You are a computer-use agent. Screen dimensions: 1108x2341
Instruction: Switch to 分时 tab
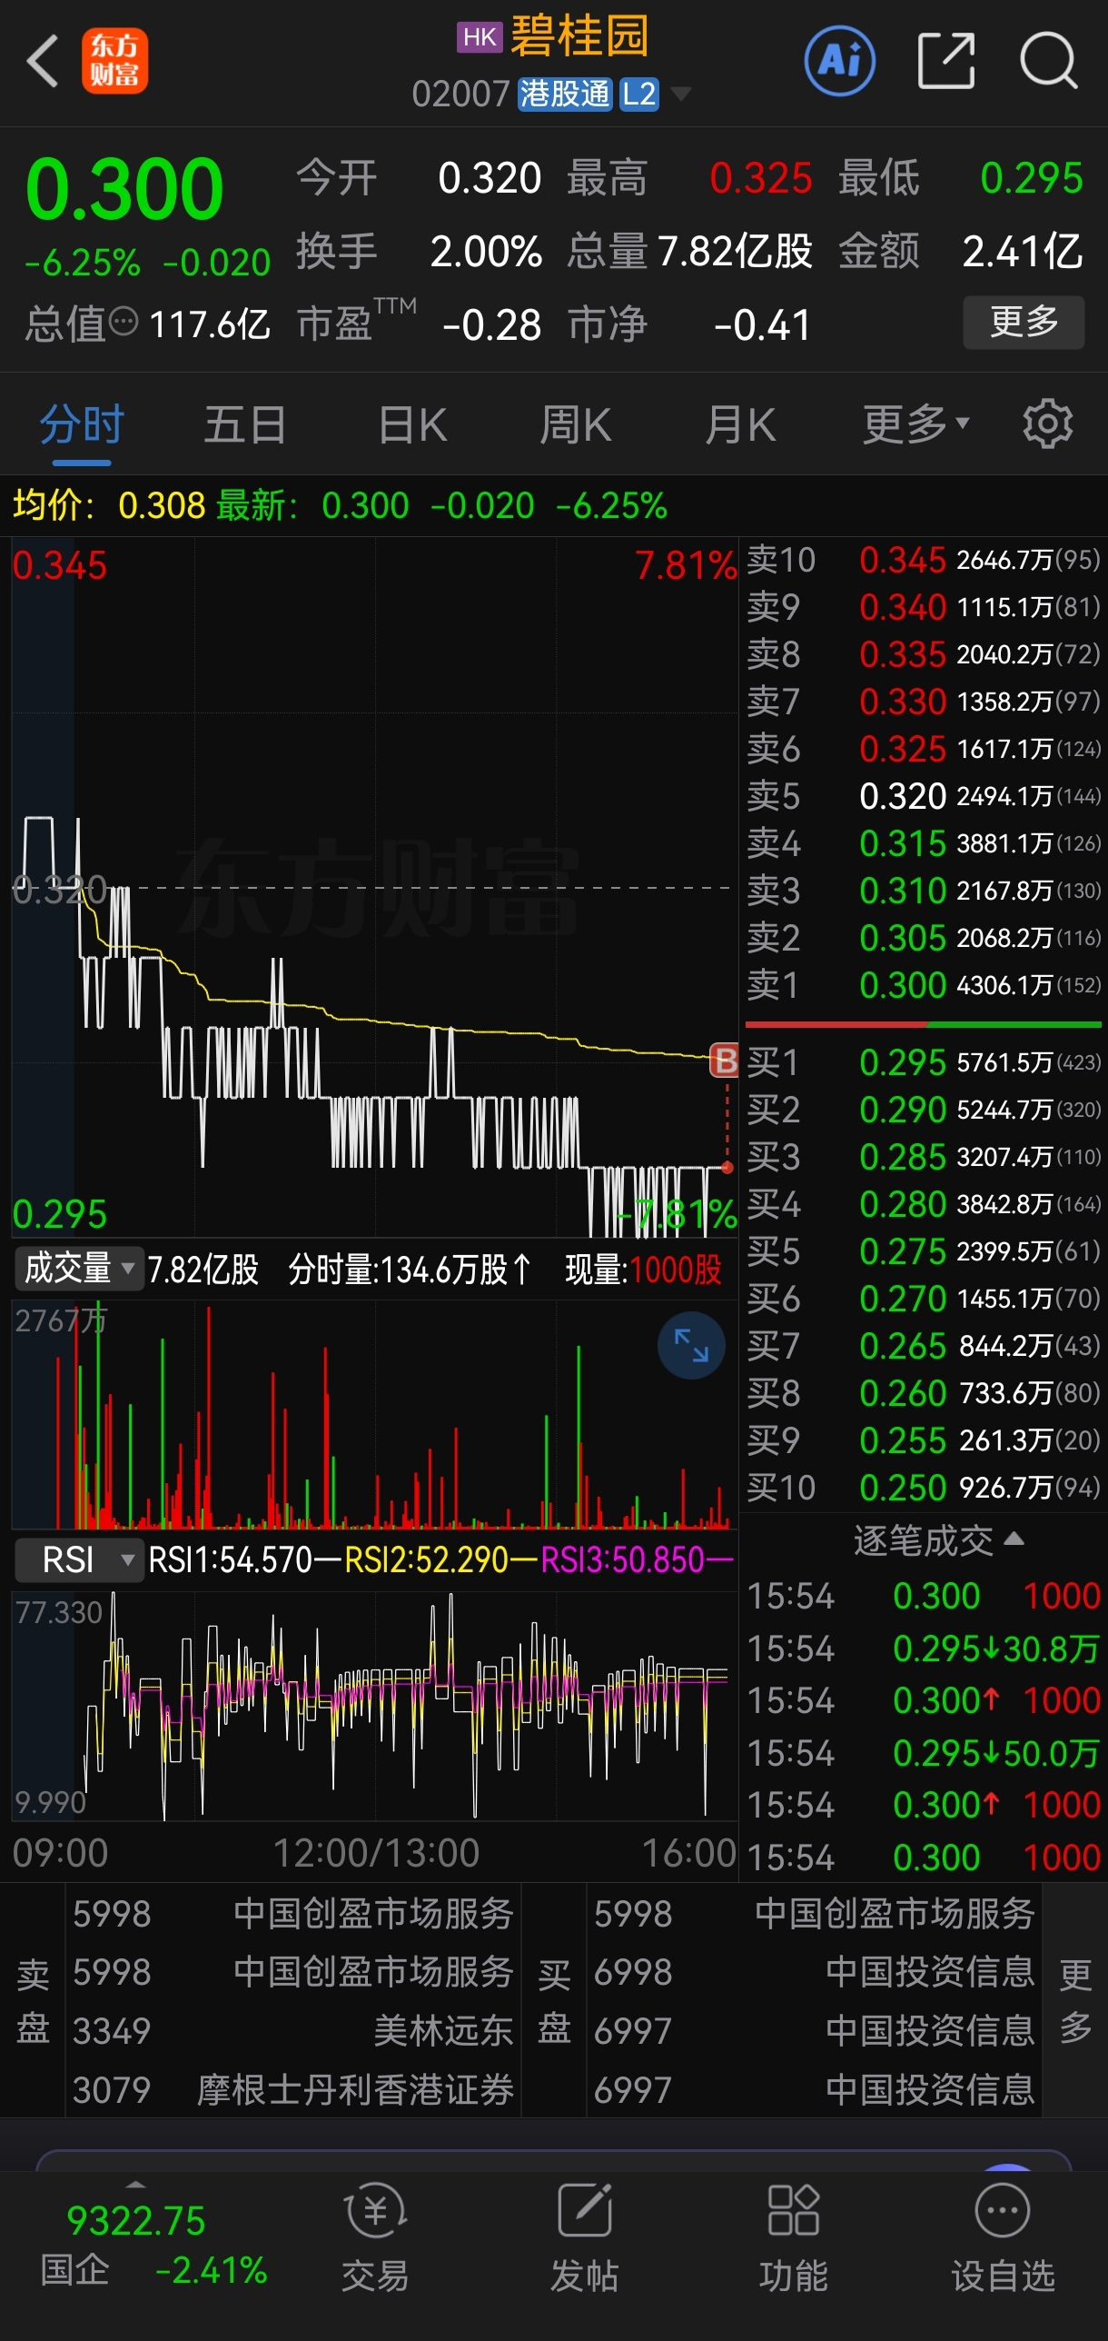tap(82, 424)
